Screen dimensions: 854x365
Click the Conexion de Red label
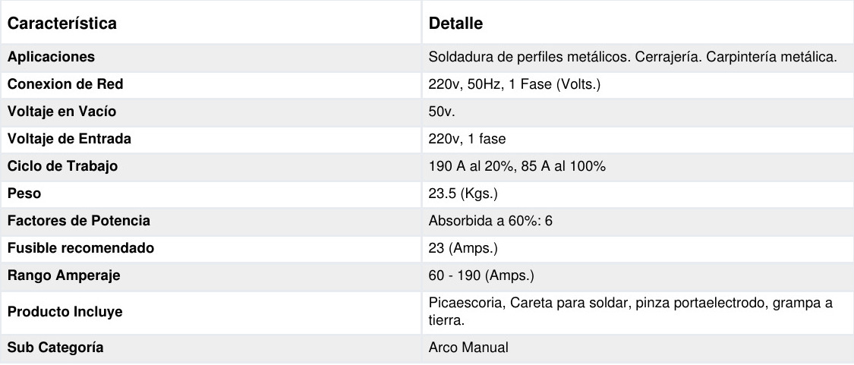pos(65,84)
